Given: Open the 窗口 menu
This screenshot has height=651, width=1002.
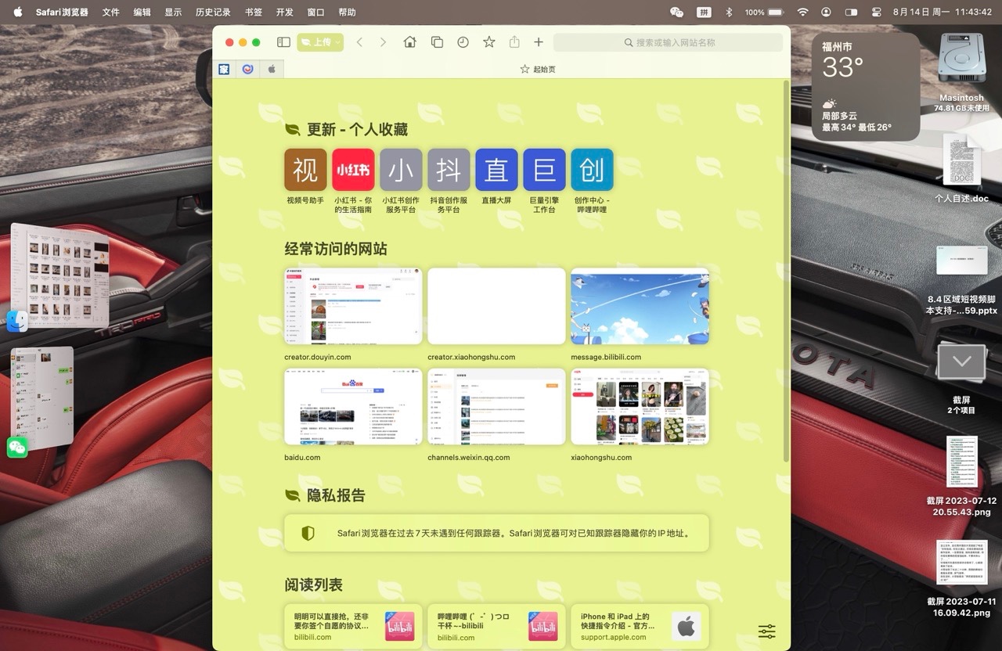Looking at the screenshot, I should [x=316, y=12].
